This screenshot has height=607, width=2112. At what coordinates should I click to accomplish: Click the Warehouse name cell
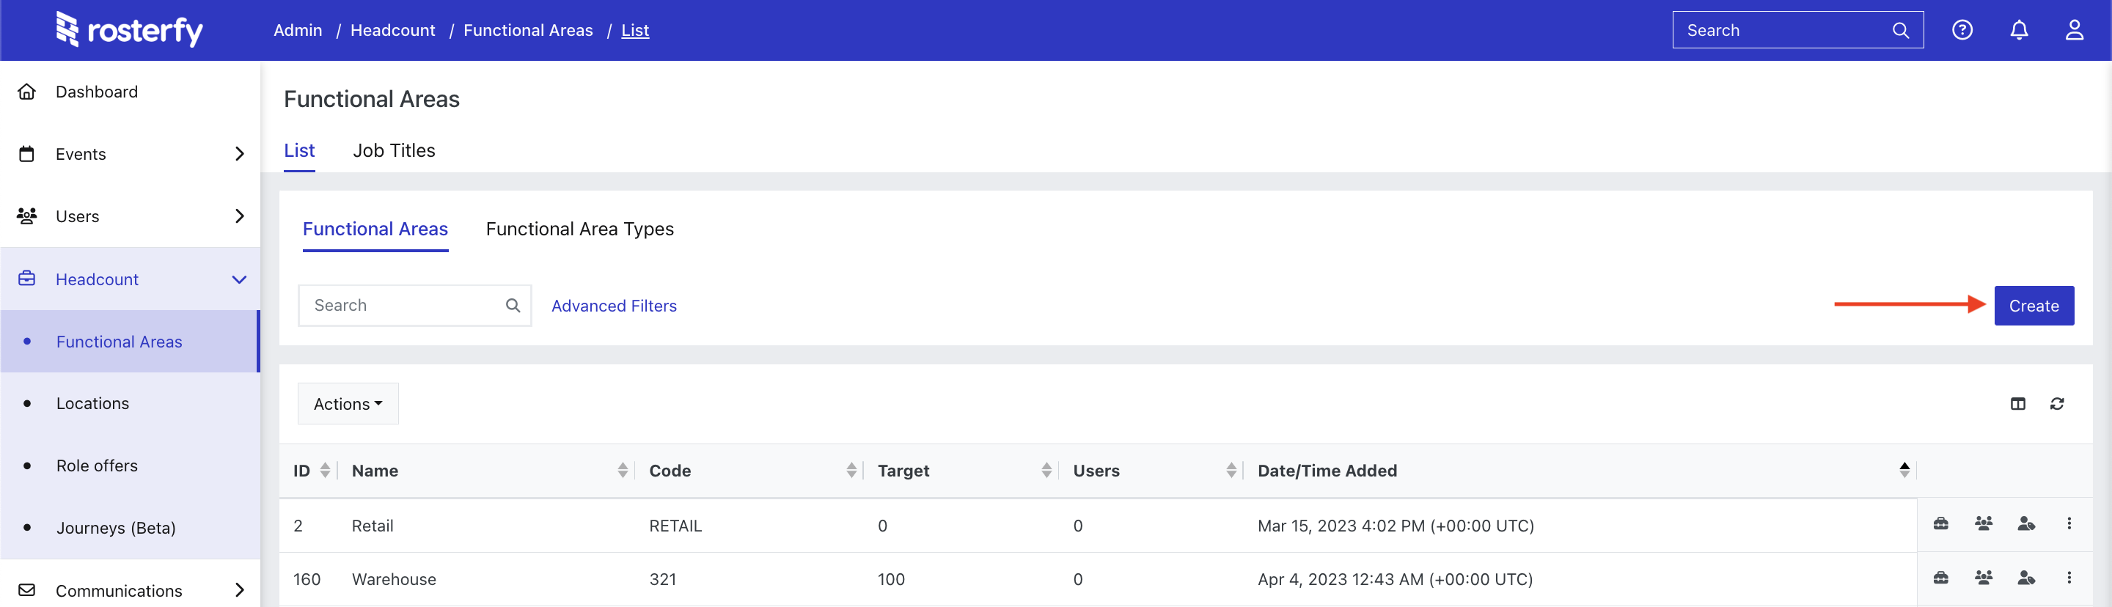[x=394, y=579]
